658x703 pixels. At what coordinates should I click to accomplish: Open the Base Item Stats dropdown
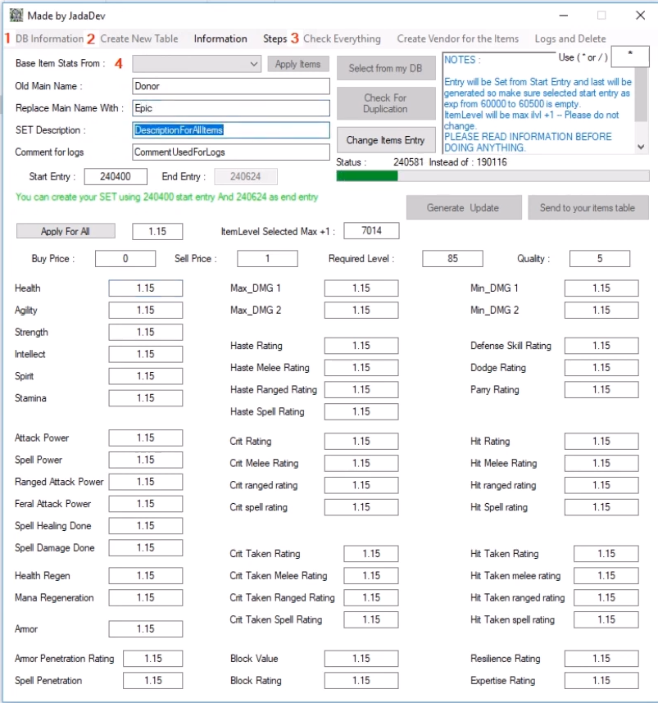pos(197,64)
